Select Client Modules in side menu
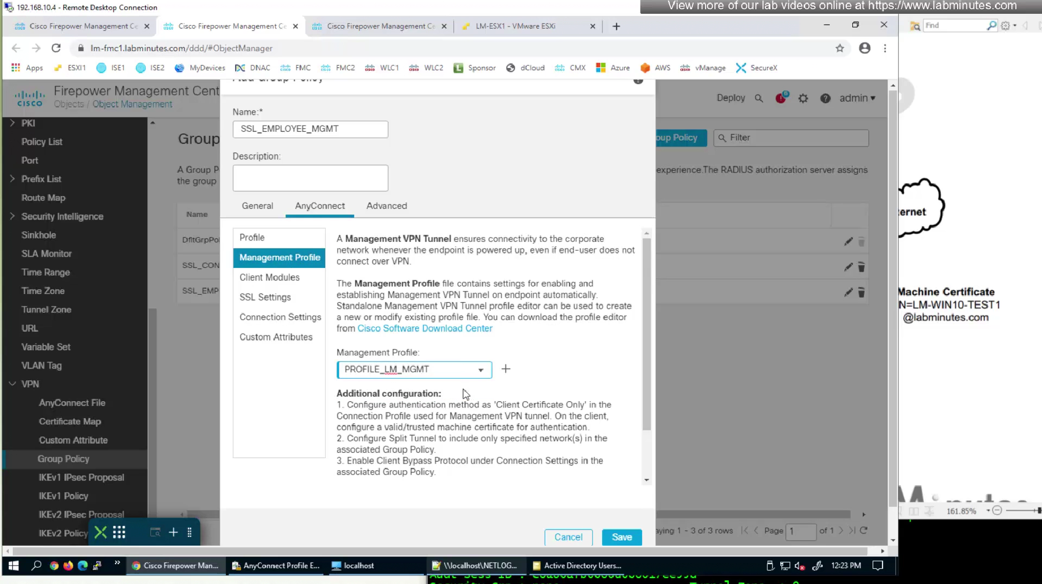This screenshot has height=584, width=1042. click(269, 277)
